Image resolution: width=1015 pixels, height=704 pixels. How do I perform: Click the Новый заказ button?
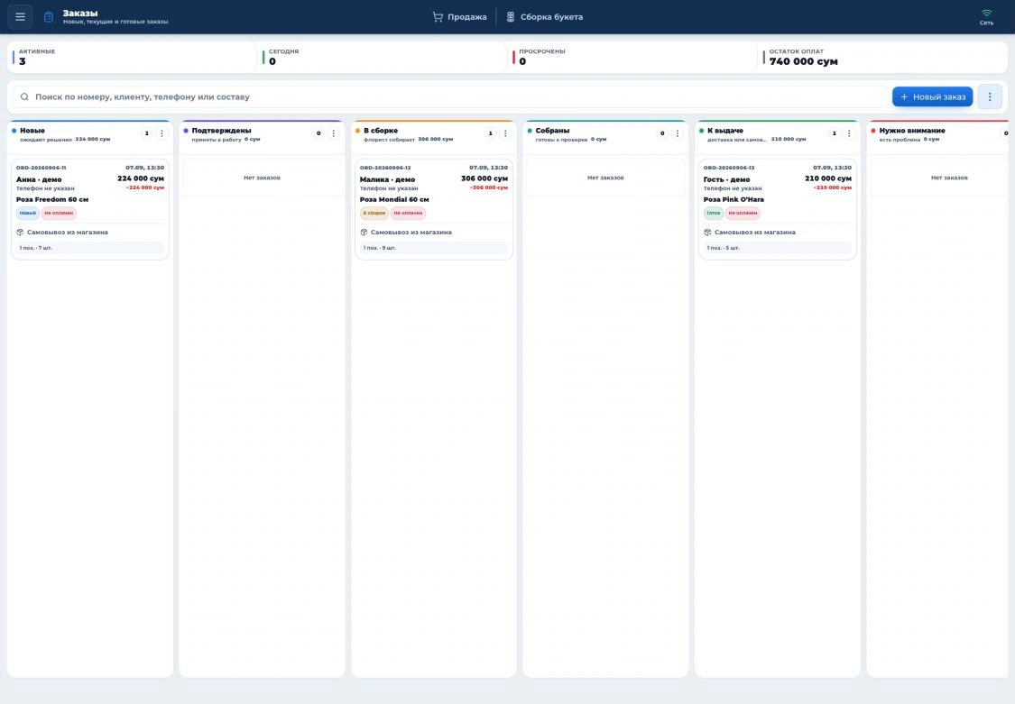pos(932,97)
